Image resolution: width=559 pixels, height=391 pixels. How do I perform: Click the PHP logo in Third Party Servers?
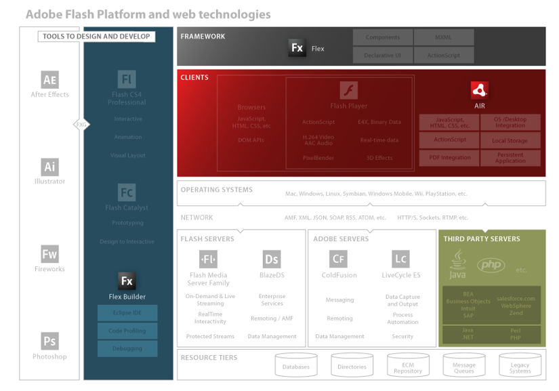pyautogui.click(x=491, y=265)
